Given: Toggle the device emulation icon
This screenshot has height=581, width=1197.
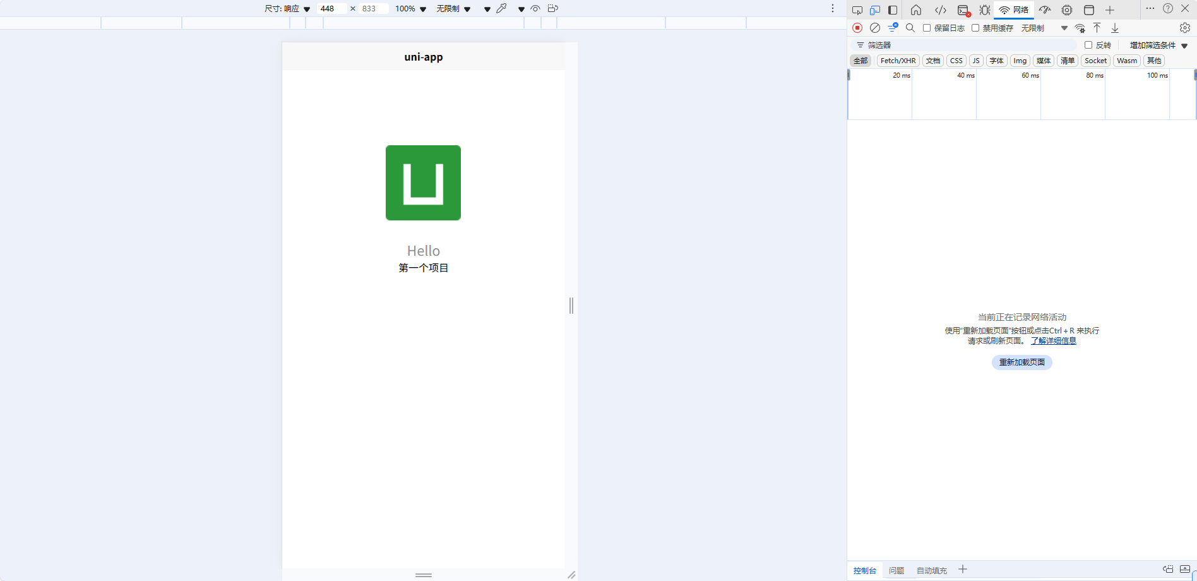Looking at the screenshot, I should (x=874, y=10).
